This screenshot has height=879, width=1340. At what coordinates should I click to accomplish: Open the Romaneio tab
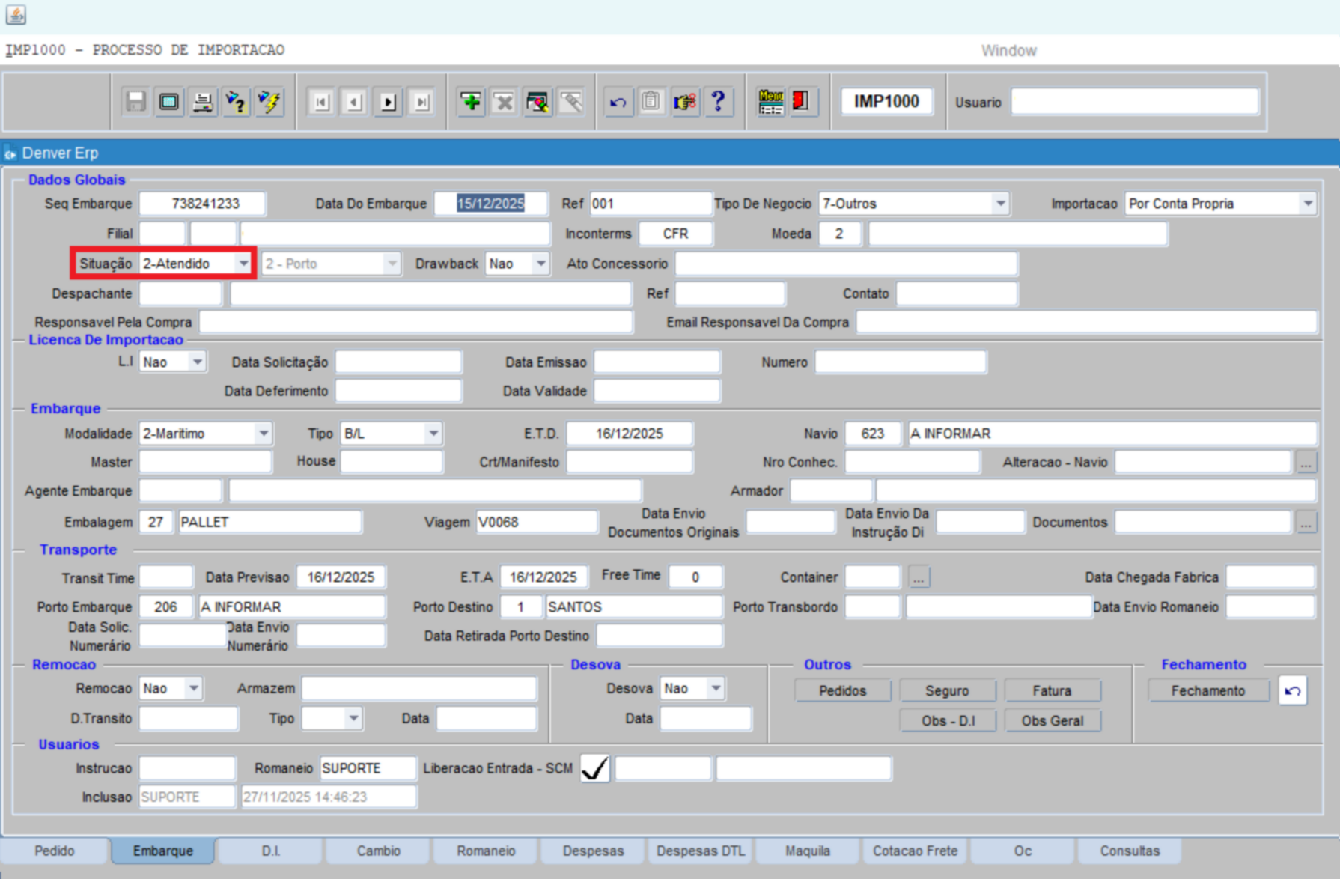tap(486, 851)
